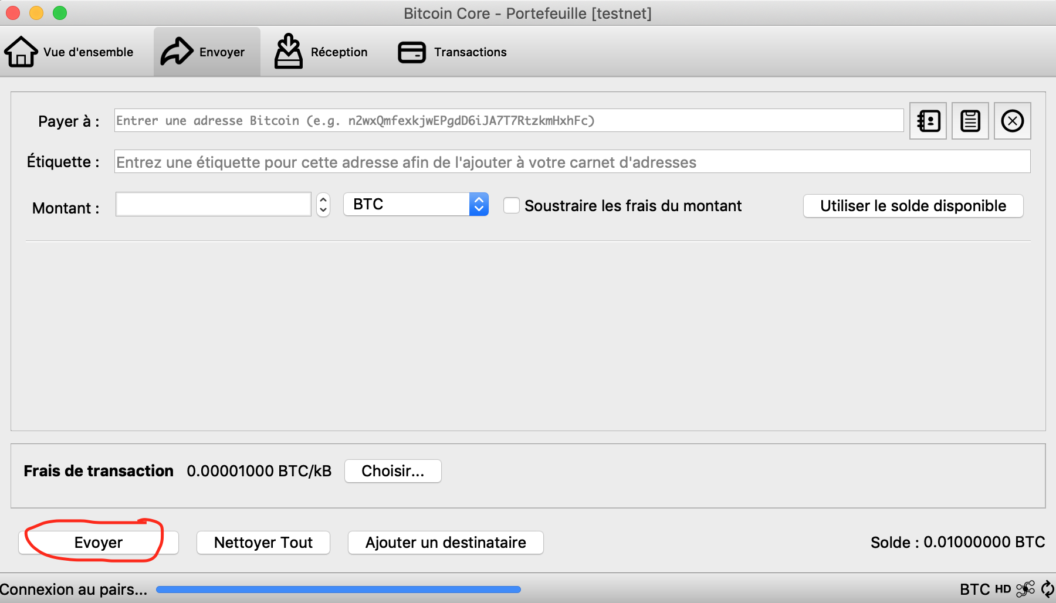The height and width of the screenshot is (603, 1056).
Task: Zoom window with green button
Action: [x=60, y=13]
